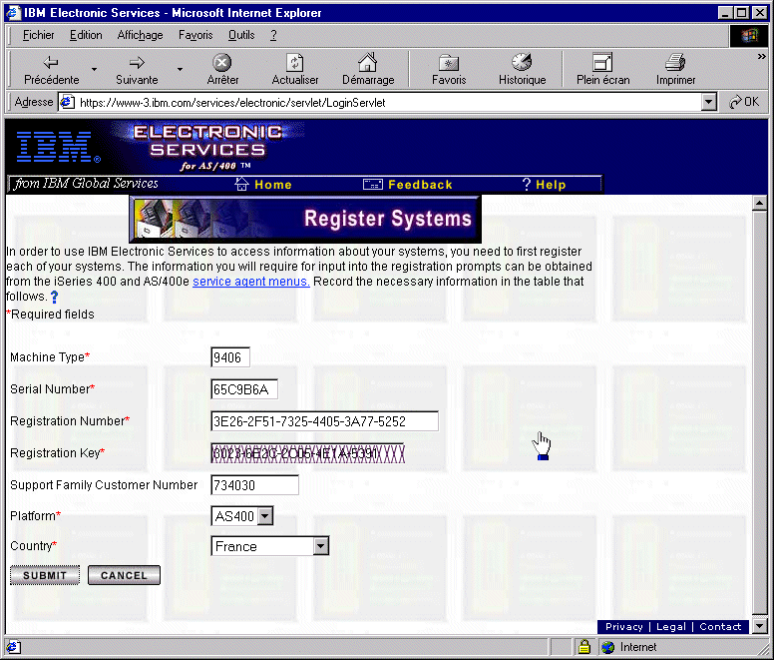774x660 pixels.
Task: Open the Affichage menu
Action: click(x=141, y=35)
